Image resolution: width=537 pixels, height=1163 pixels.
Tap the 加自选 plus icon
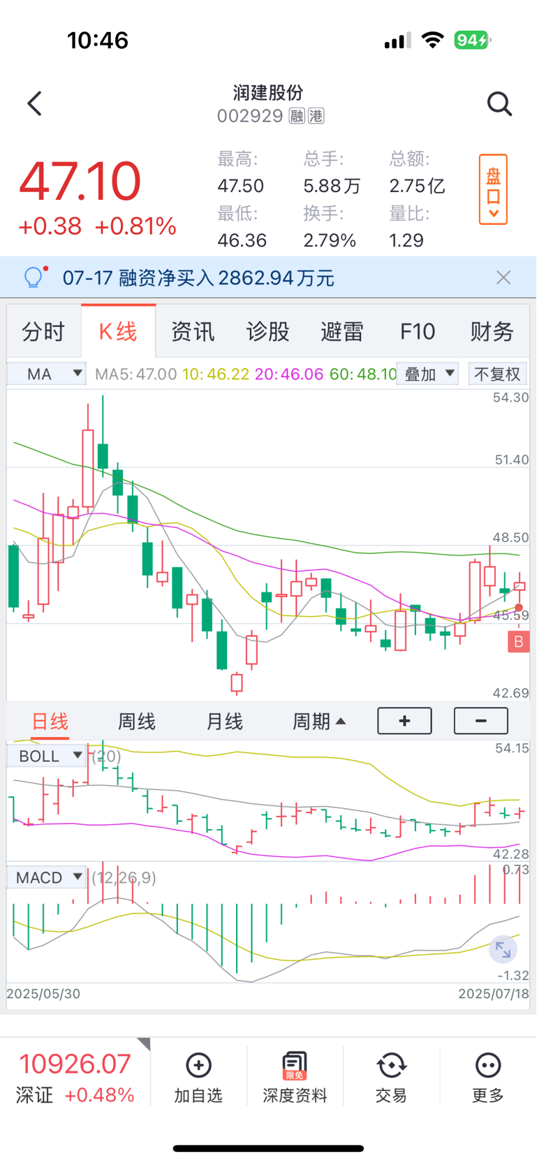[x=199, y=1066]
